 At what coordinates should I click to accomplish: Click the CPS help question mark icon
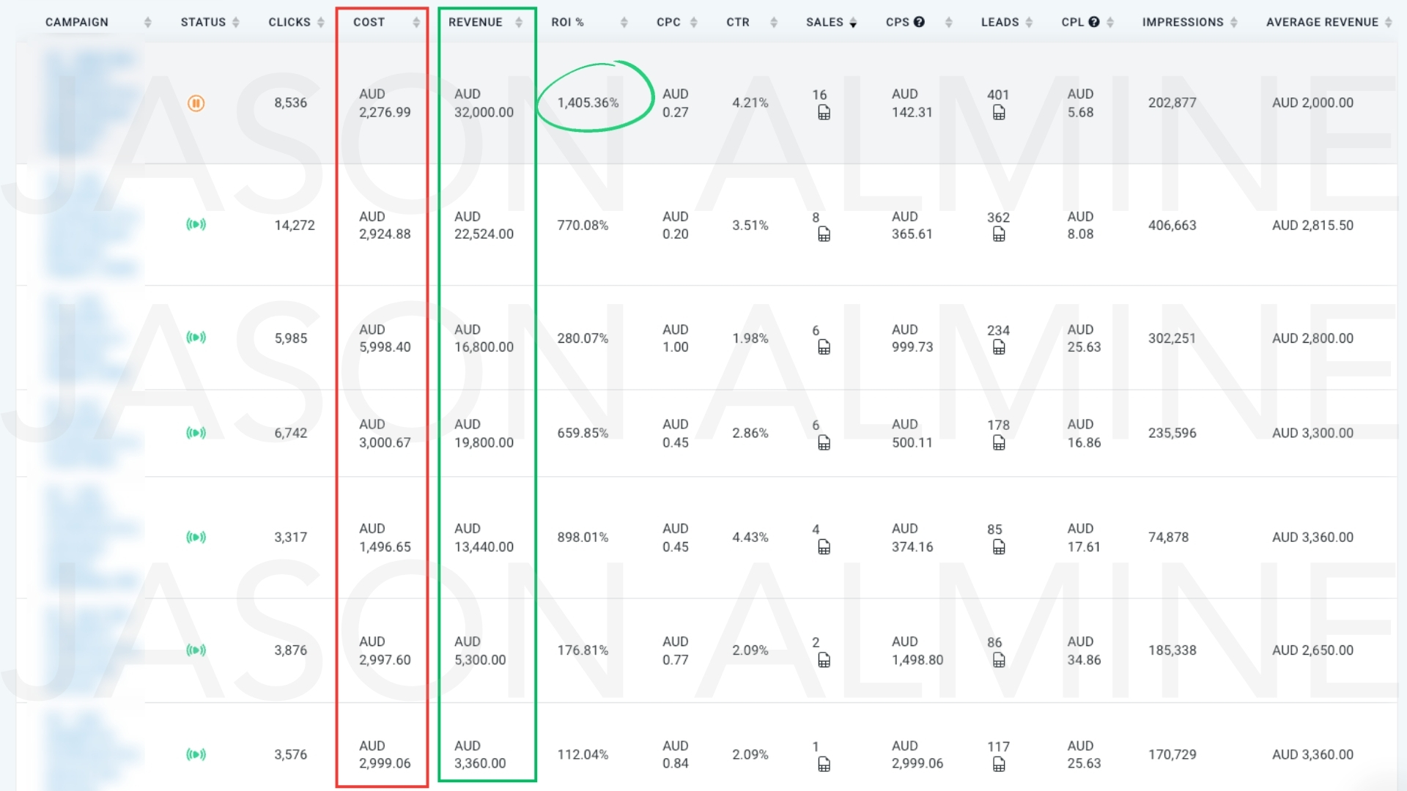tap(919, 22)
